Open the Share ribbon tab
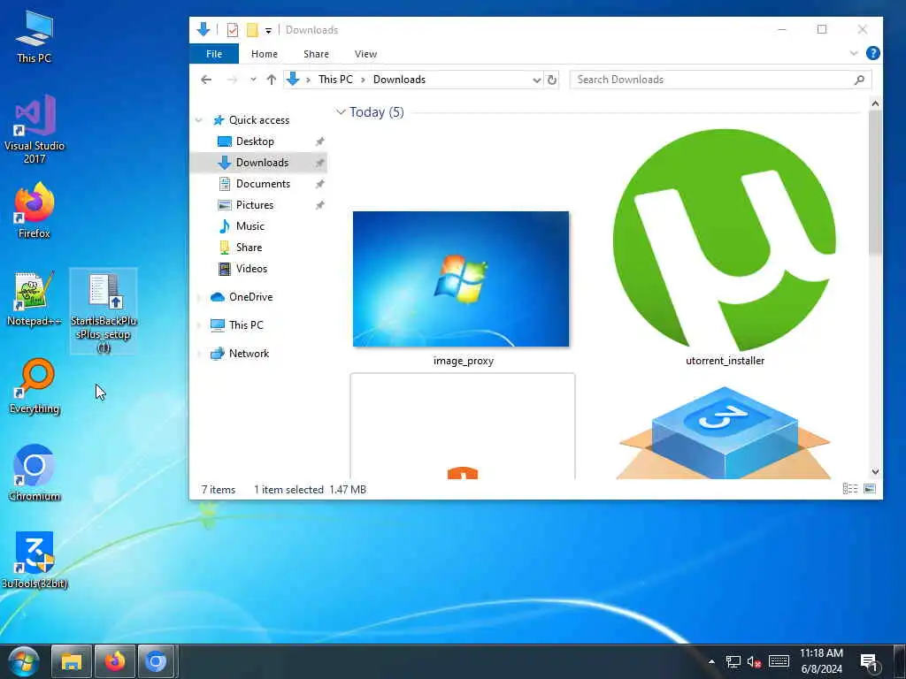906x679 pixels. click(316, 54)
